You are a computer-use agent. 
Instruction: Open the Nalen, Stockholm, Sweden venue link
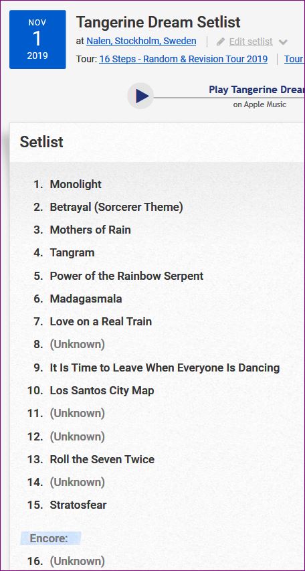coord(141,41)
